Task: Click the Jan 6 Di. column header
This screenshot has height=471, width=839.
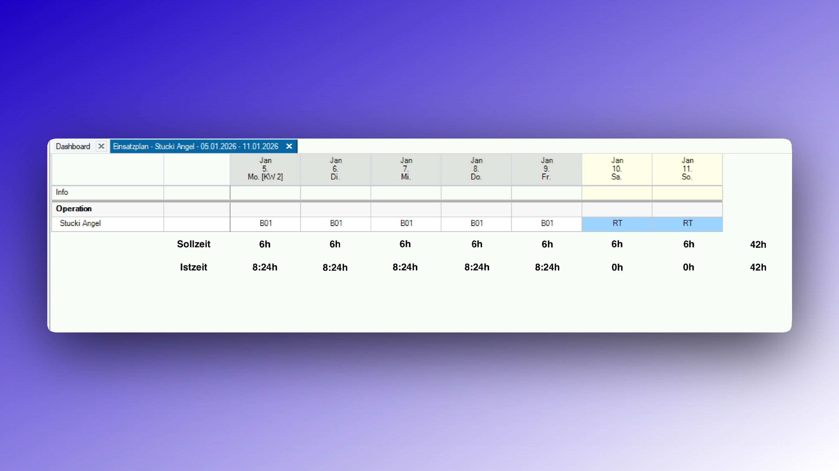Action: (336, 169)
